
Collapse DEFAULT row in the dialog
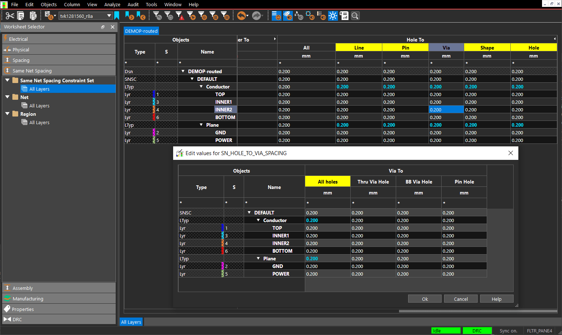[x=249, y=213]
